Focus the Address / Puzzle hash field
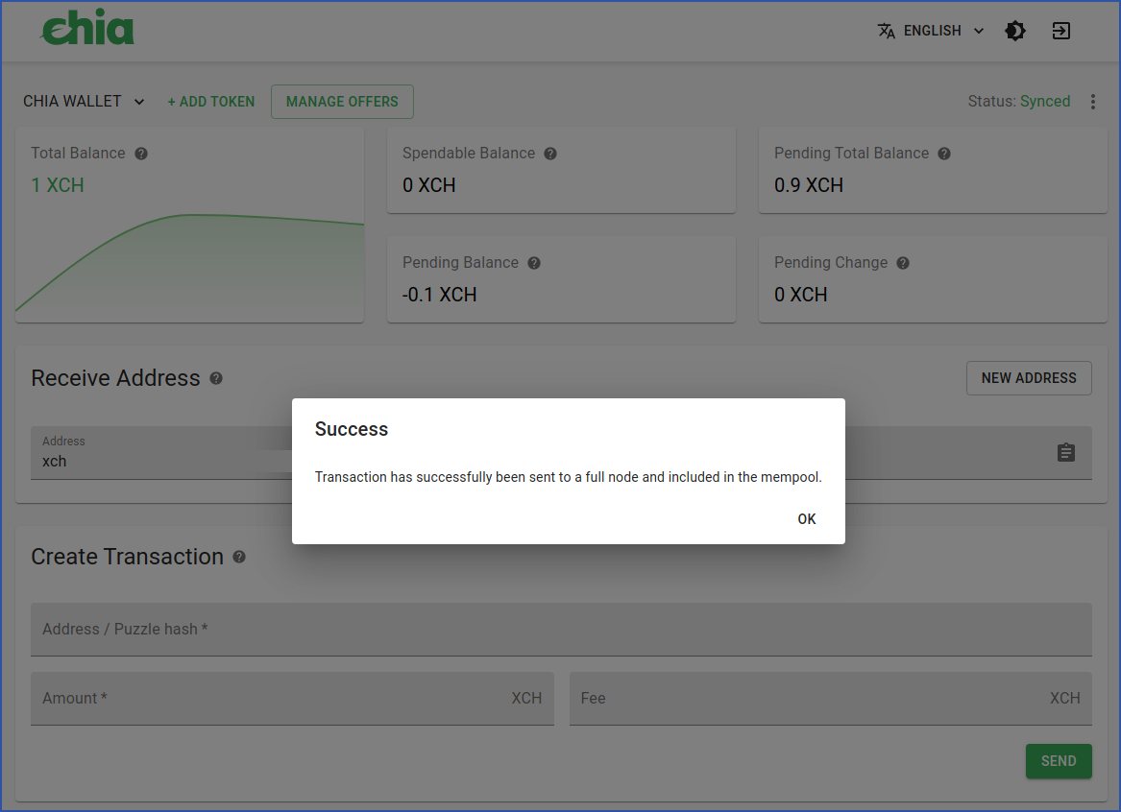The width and height of the screenshot is (1121, 812). pos(561,630)
